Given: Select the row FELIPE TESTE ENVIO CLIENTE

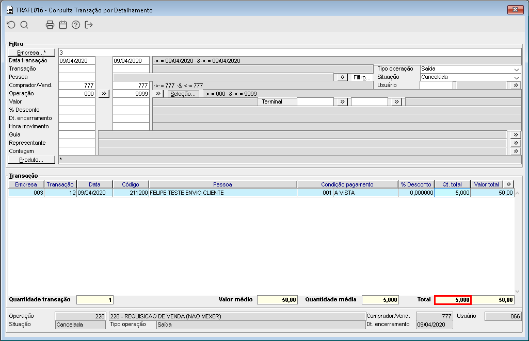Looking at the screenshot, I should (x=261, y=193).
